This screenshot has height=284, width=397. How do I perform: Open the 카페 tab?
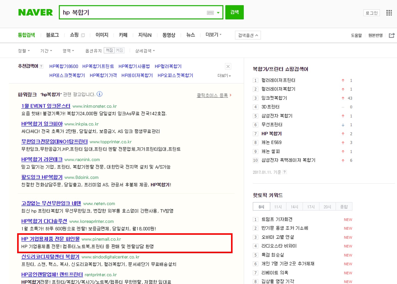click(123, 35)
